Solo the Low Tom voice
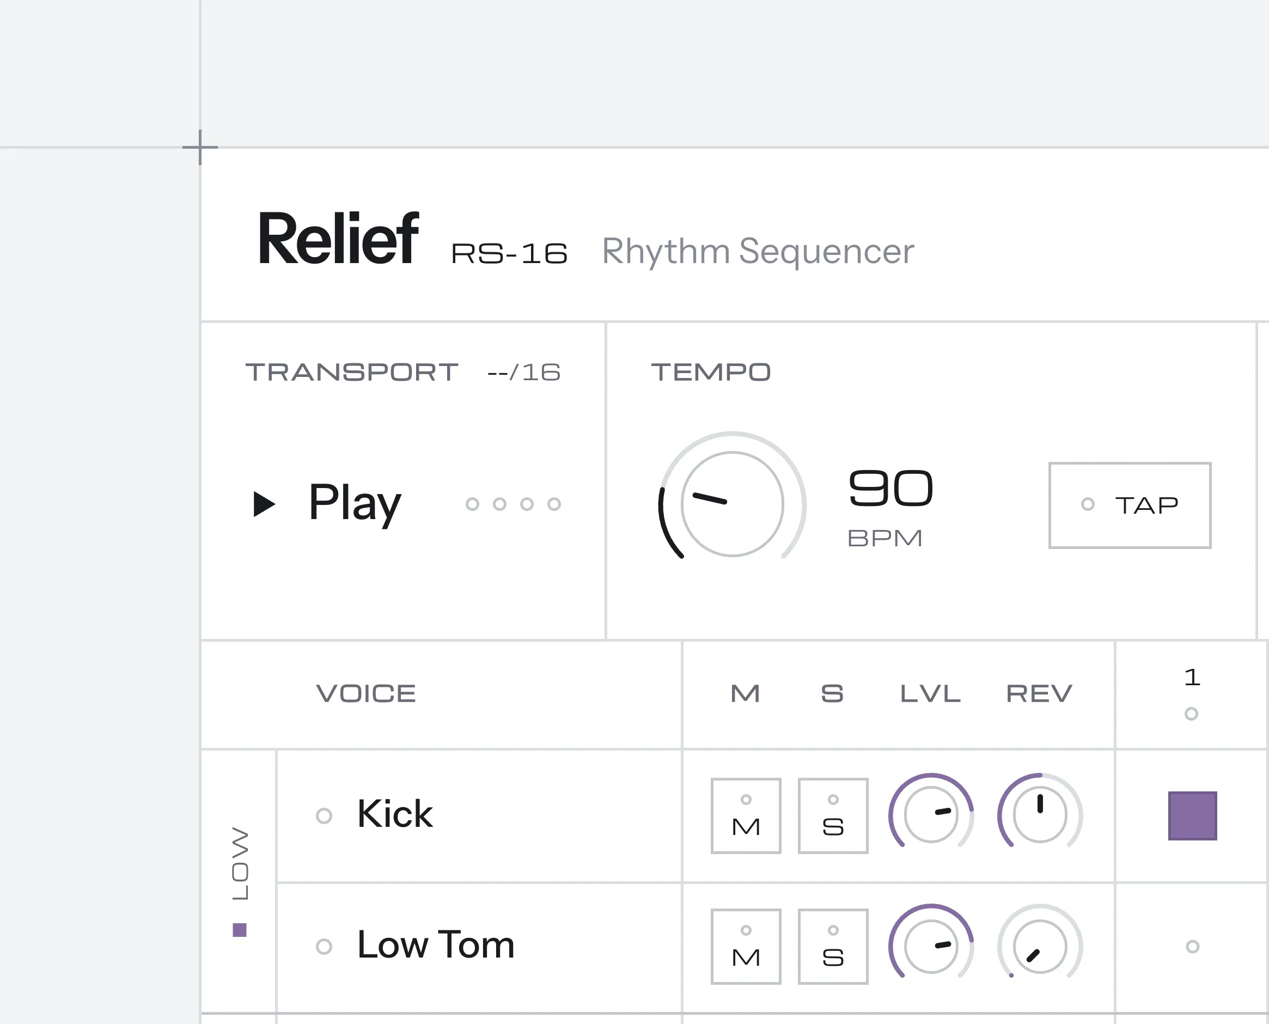This screenshot has width=1269, height=1024. click(x=833, y=947)
